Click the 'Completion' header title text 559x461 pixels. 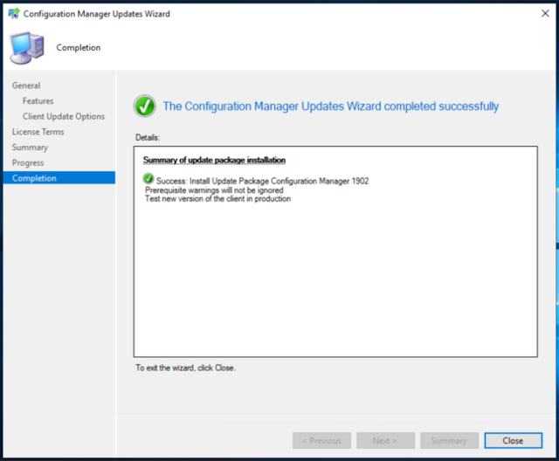(x=79, y=48)
